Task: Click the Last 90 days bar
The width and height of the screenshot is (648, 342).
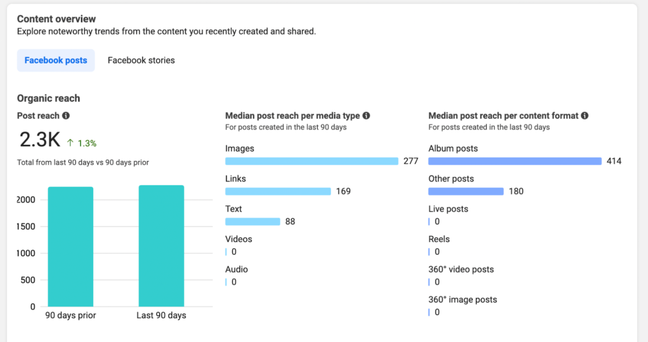Action: pyautogui.click(x=161, y=246)
